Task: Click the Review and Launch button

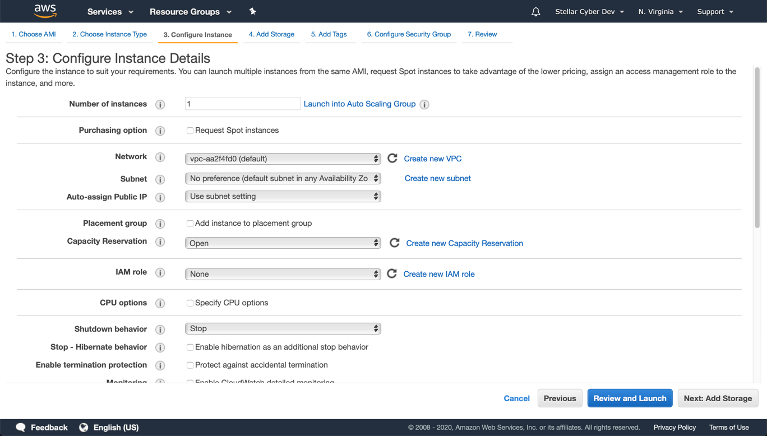Action: tap(630, 398)
